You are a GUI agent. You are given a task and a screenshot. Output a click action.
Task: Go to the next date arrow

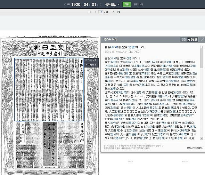tap(101, 4)
